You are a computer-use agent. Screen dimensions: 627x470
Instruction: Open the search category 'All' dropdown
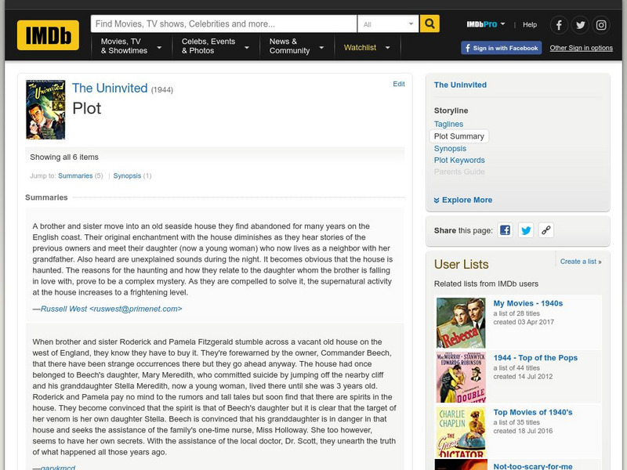[388, 24]
